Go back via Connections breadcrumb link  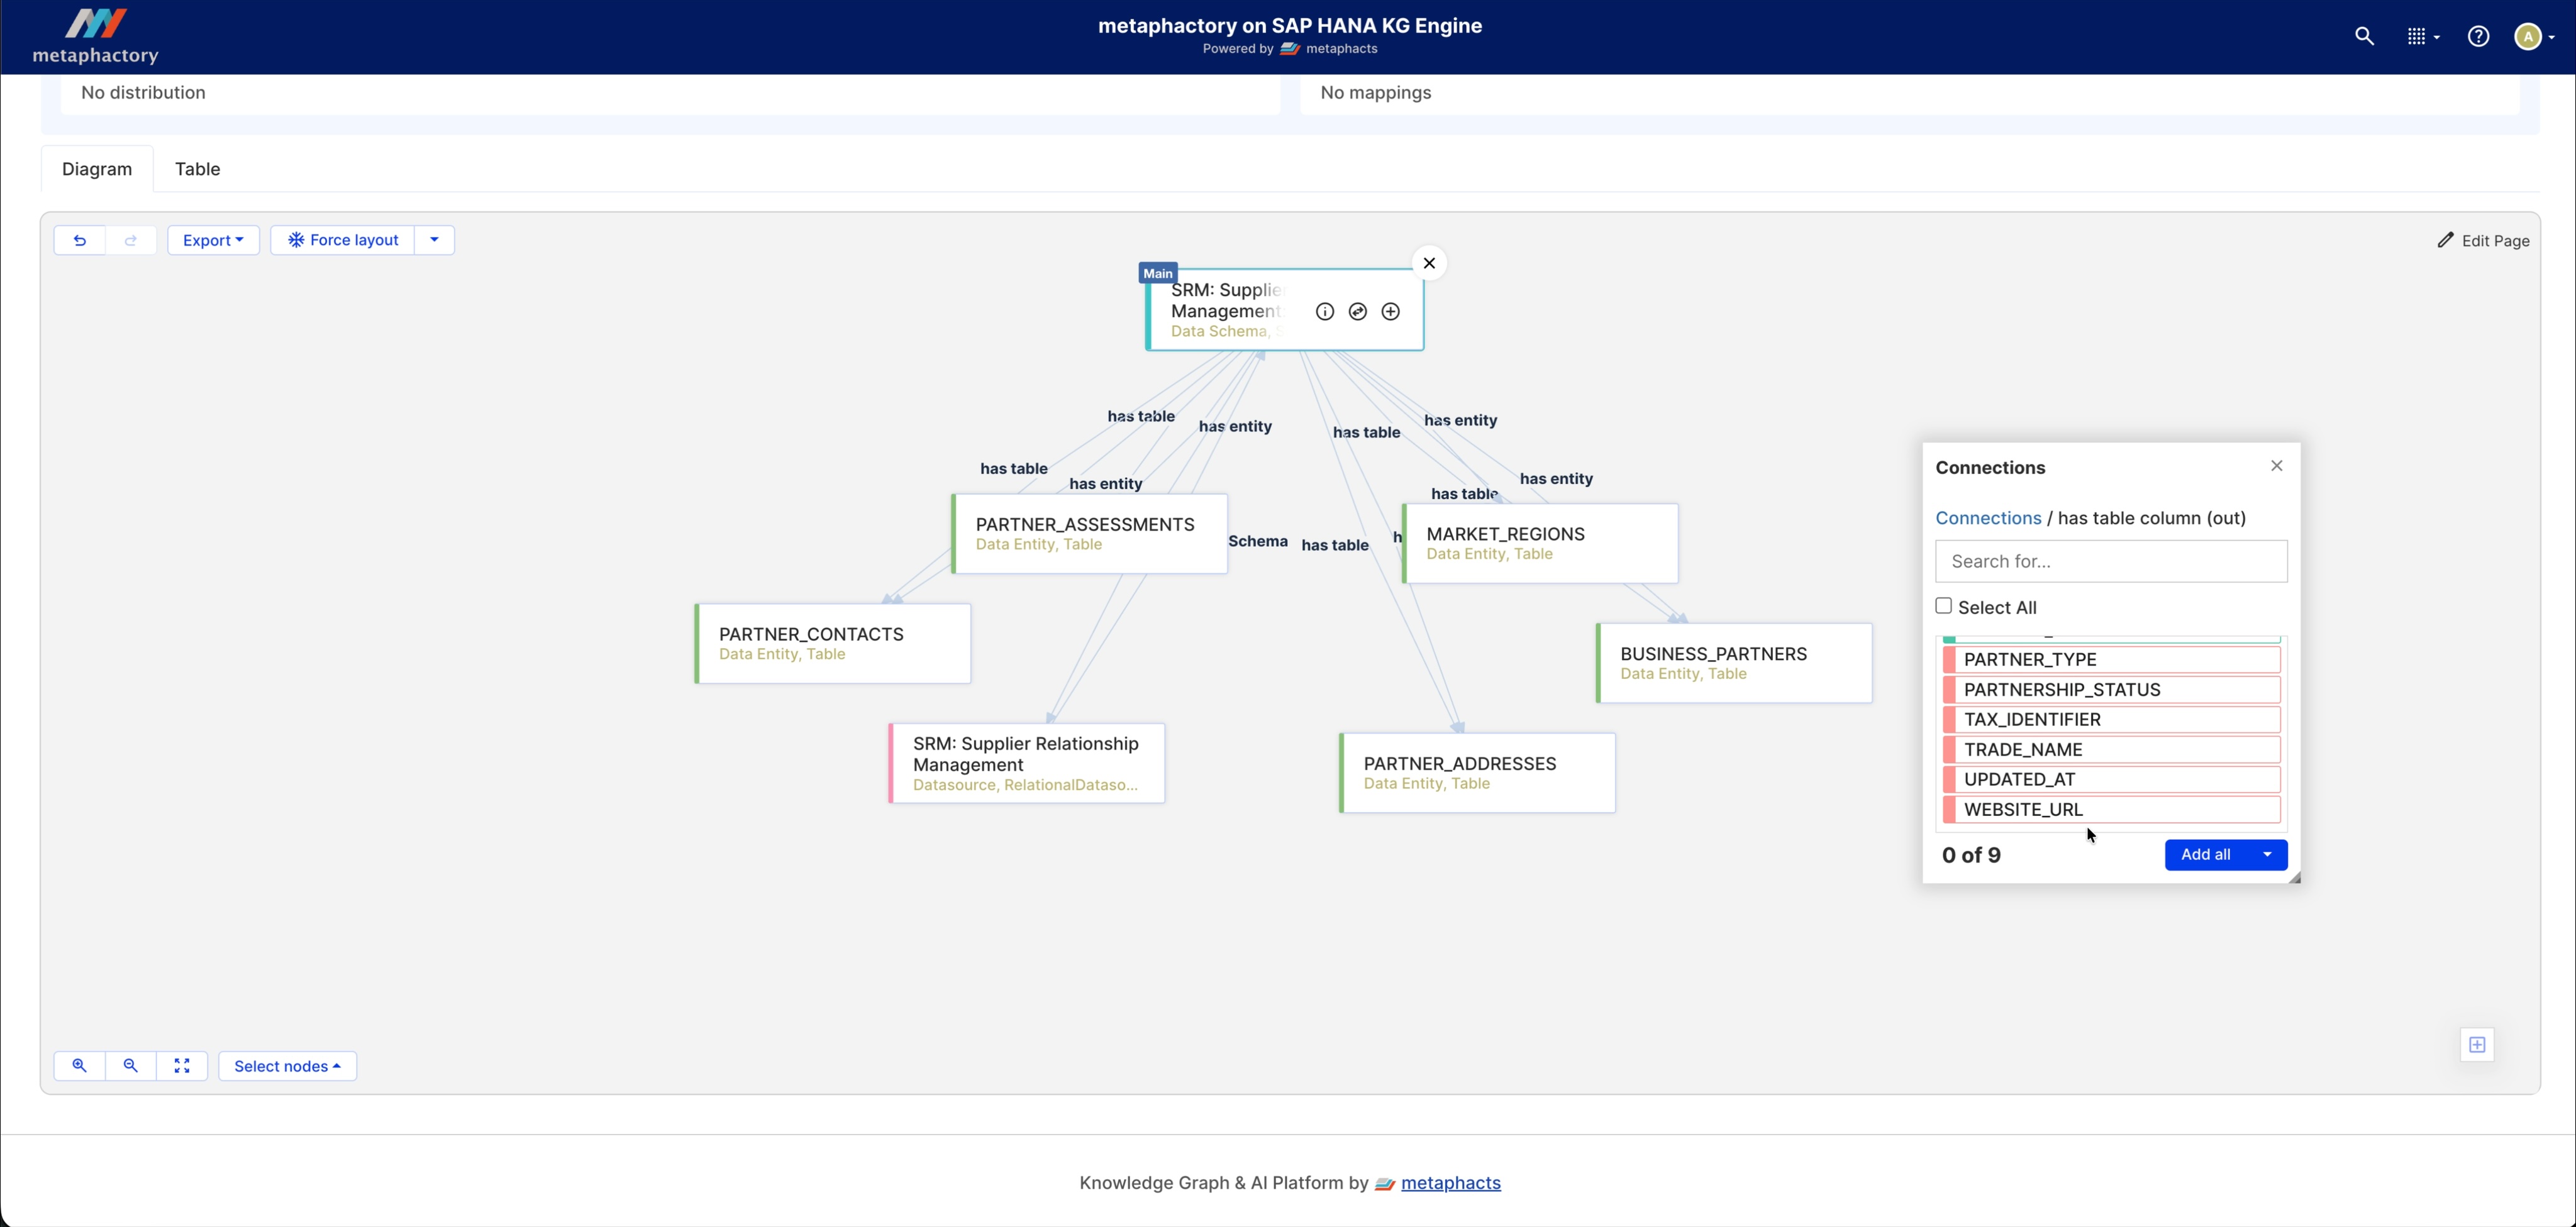click(x=1988, y=517)
